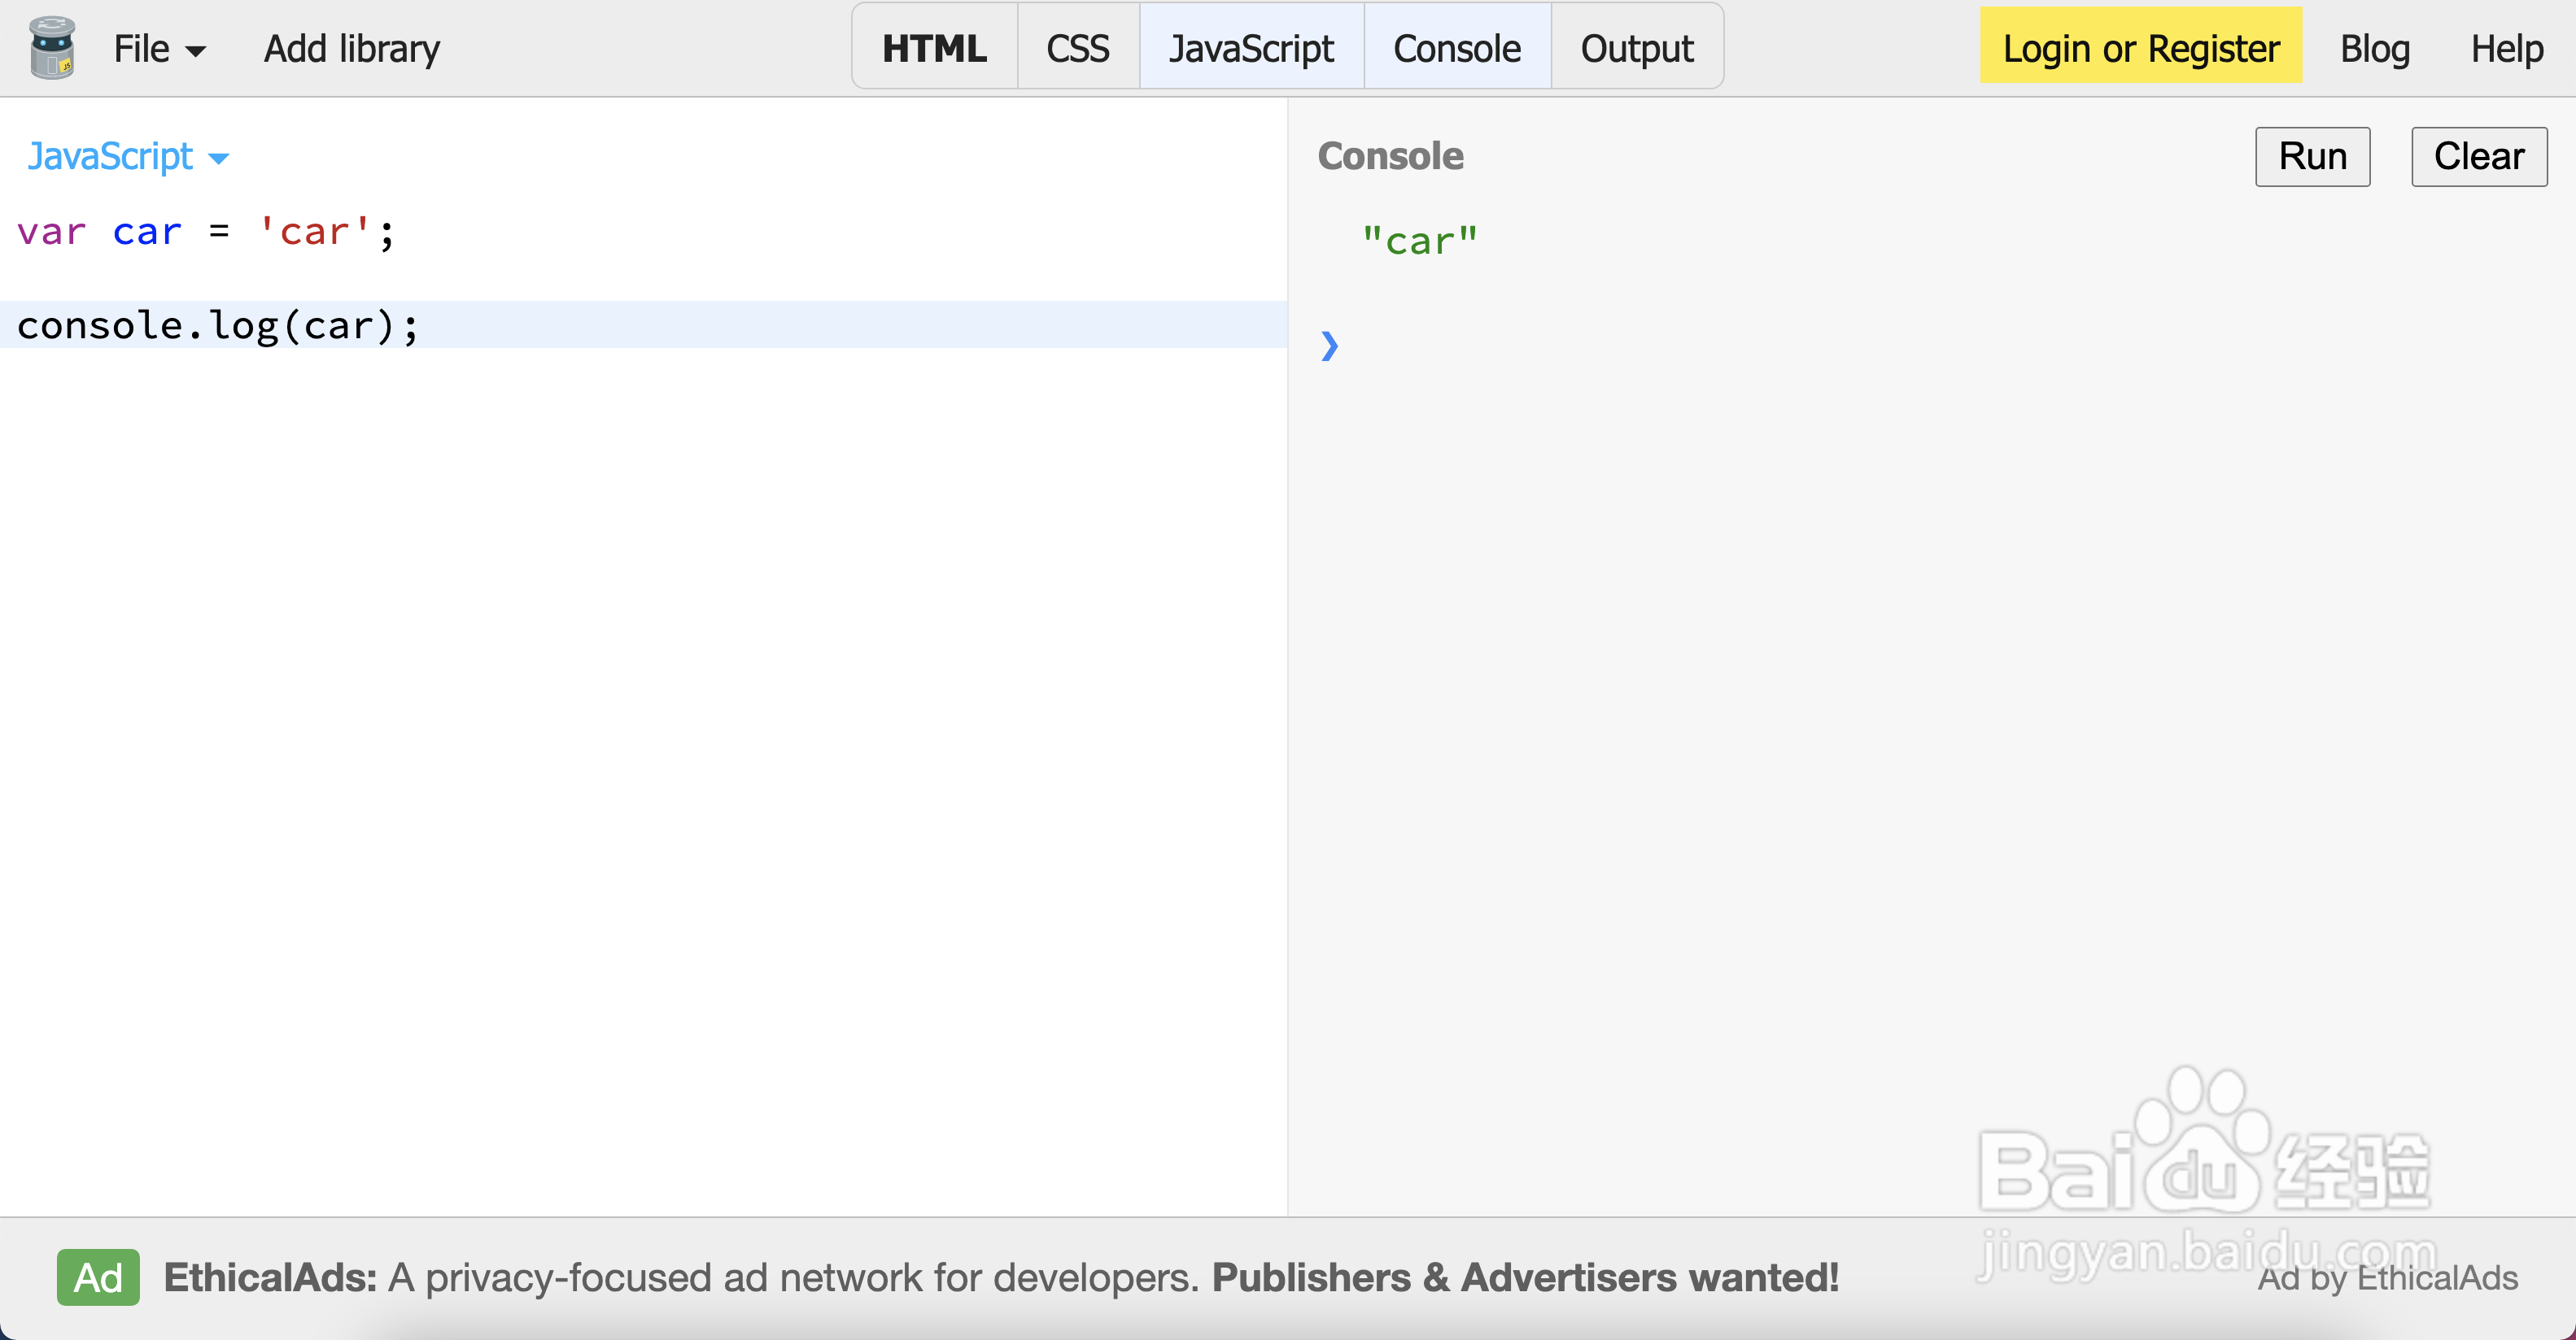Click the Add library menu item

[351, 48]
